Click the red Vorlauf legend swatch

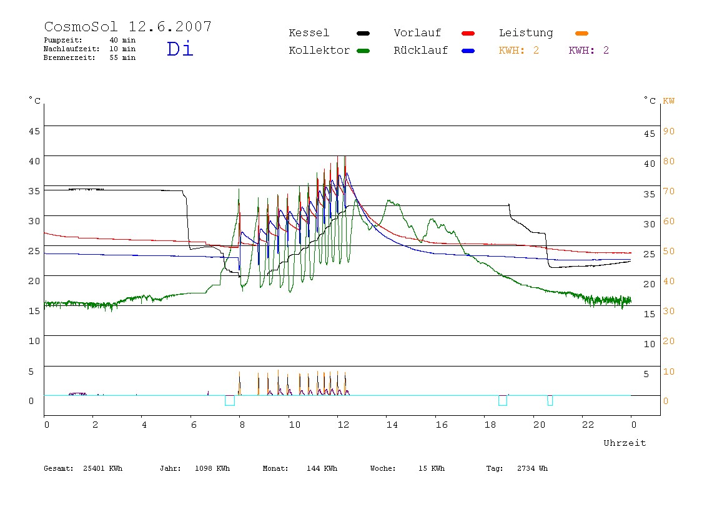point(468,33)
